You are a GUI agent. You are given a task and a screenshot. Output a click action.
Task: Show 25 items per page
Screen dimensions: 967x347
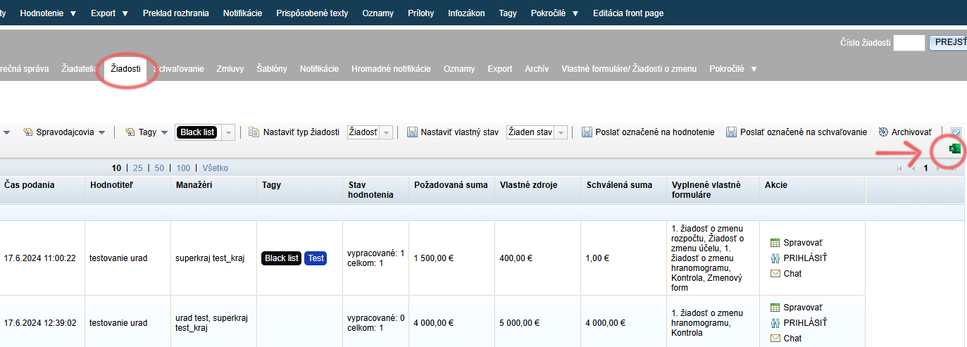(137, 168)
